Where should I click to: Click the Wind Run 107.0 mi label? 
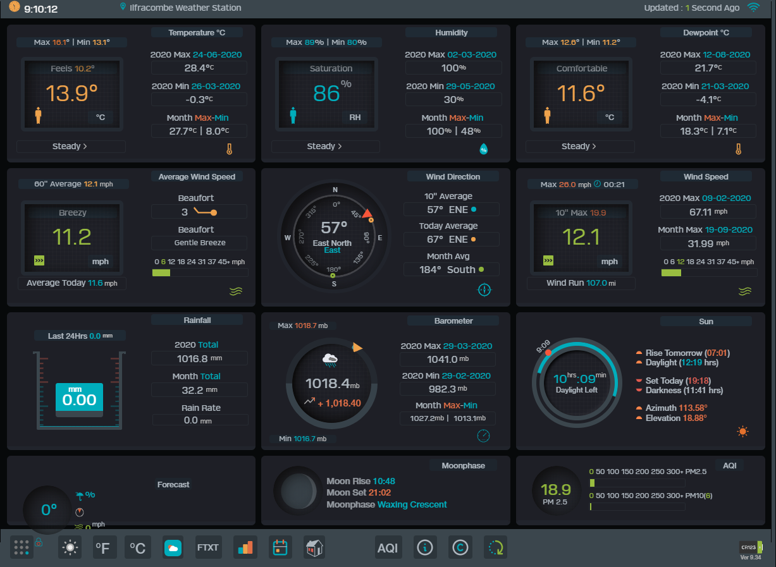click(581, 283)
